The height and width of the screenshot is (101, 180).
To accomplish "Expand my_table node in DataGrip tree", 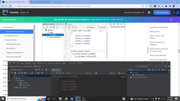I will tap(18, 83).
